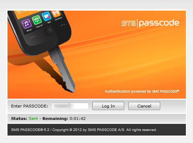Image resolution: width=193 pixels, height=143 pixels.
Task: Focus the Enter PASSCODE input field
Action: [x=70, y=106]
